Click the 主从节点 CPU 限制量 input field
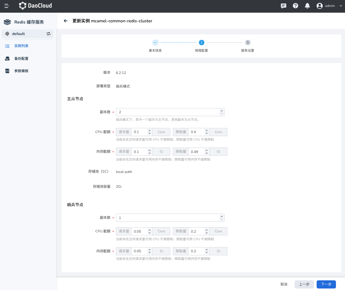This screenshot has height=290, width=345. coord(196,132)
